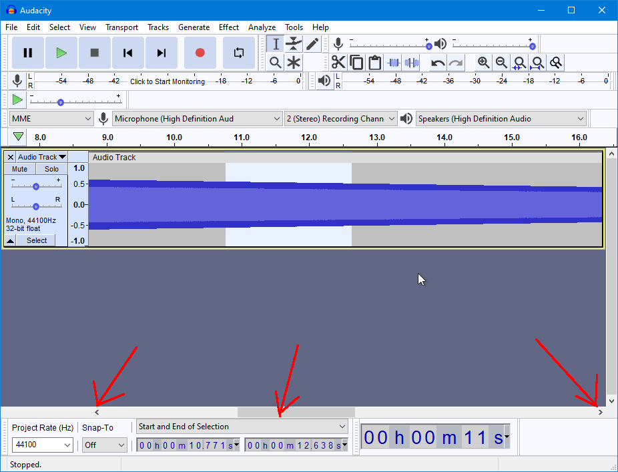
Task: Click the record meter microphone icon
Action: point(17,81)
